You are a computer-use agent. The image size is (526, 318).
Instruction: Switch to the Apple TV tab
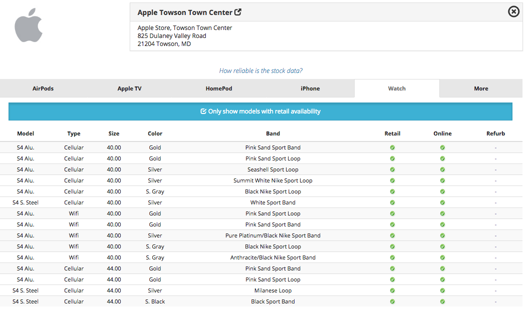click(129, 88)
